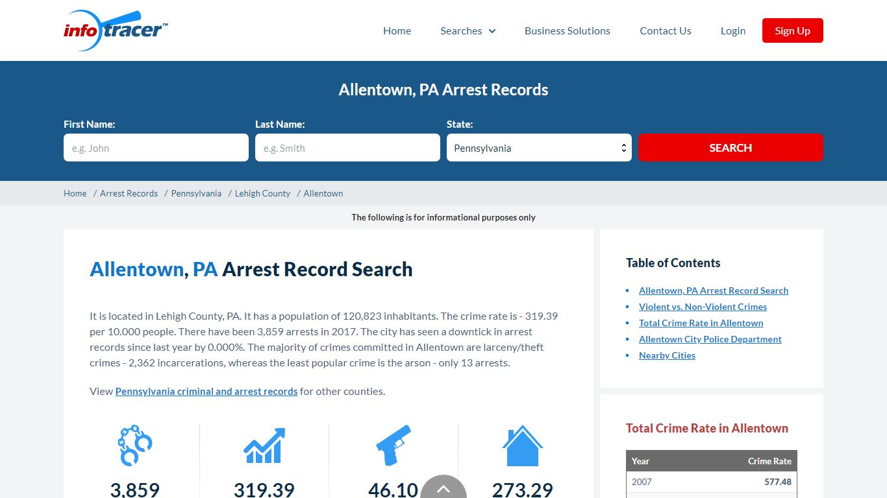The image size is (887, 498).
Task: Click the 2007 year table cell
Action: pyautogui.click(x=642, y=482)
